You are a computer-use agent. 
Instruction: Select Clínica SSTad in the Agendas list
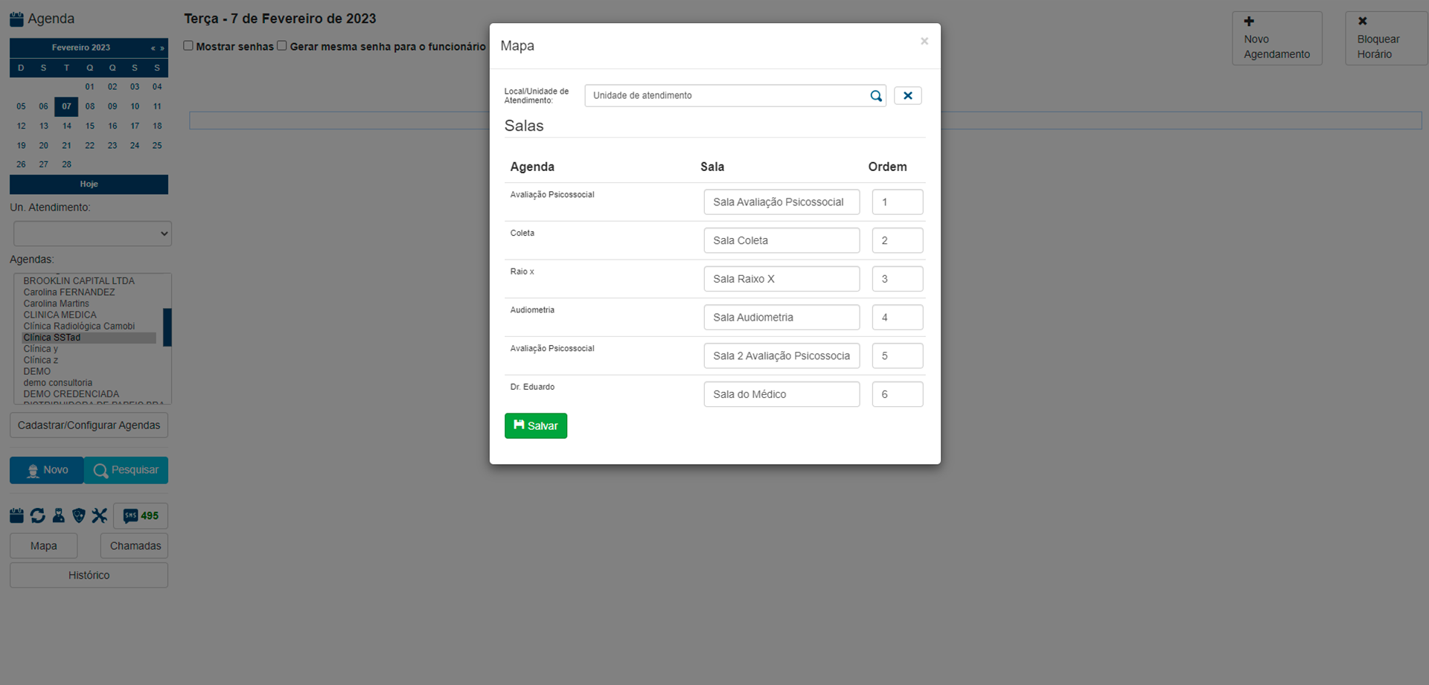52,338
